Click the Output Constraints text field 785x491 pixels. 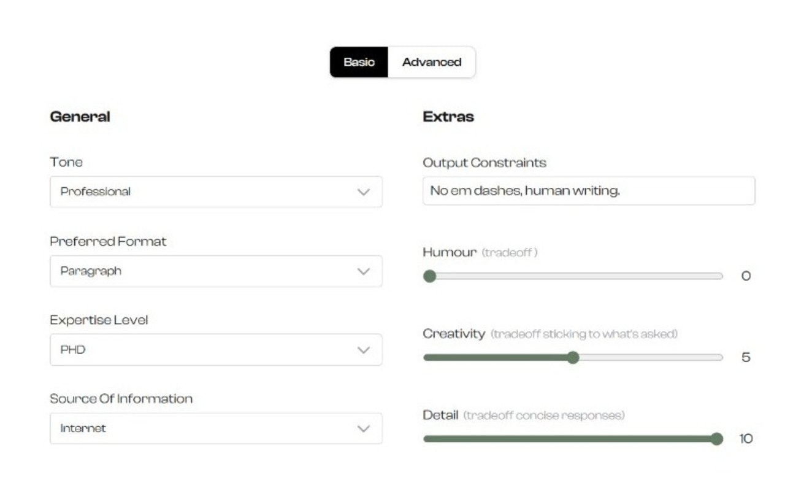click(588, 191)
